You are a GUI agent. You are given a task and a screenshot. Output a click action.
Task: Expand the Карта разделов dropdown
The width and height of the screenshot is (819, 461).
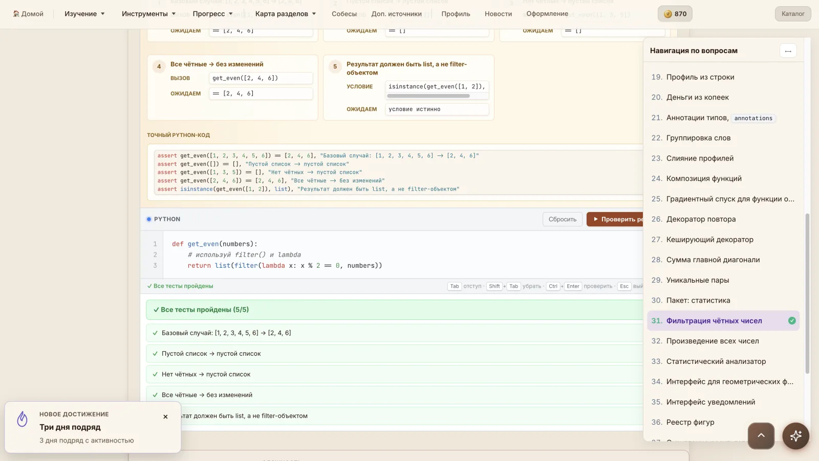coord(286,14)
